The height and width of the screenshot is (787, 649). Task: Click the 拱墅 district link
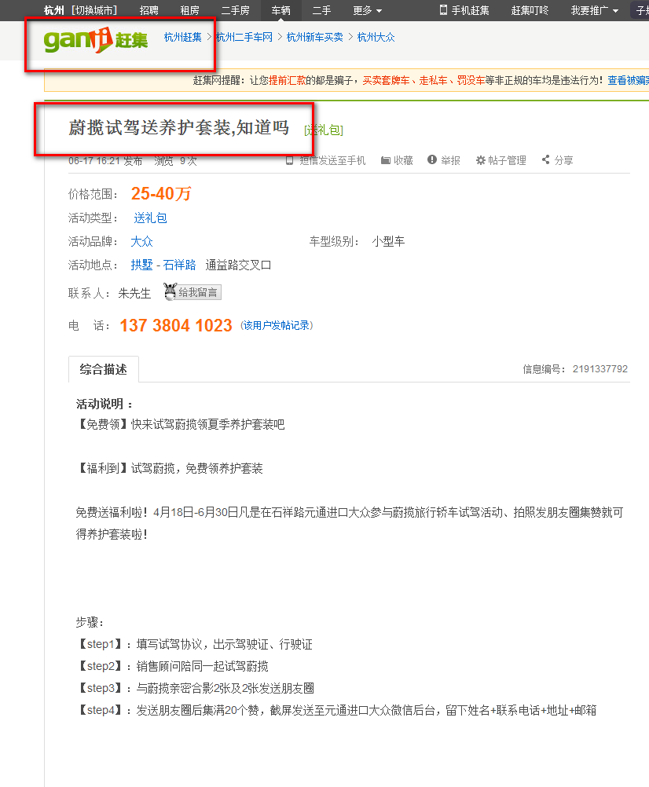coord(141,265)
